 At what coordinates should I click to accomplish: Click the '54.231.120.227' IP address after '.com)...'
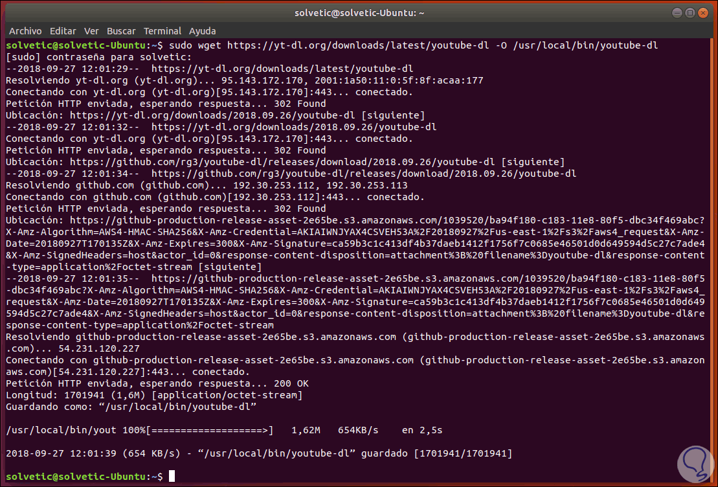(x=99, y=348)
